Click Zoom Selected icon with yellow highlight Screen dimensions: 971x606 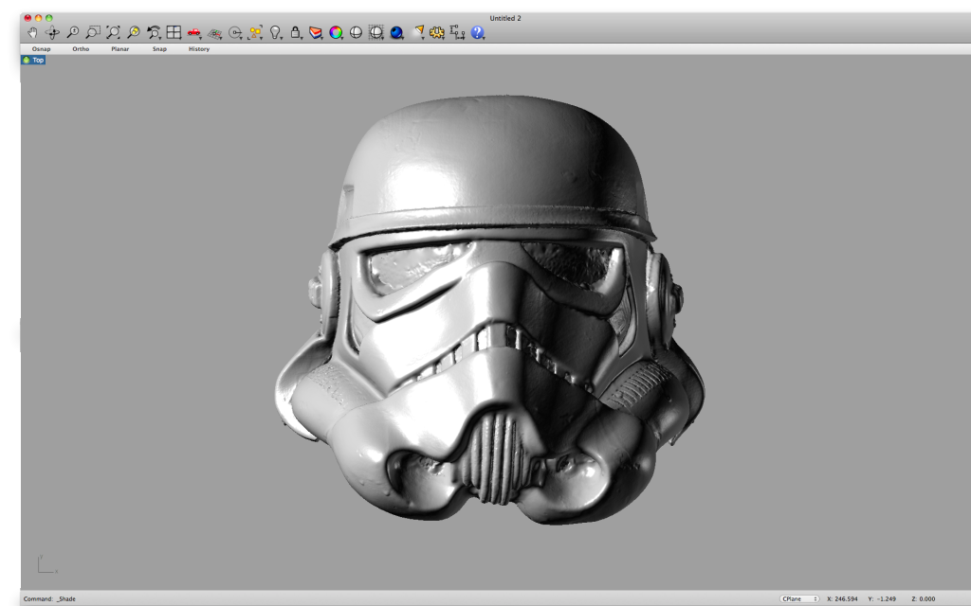click(x=133, y=32)
